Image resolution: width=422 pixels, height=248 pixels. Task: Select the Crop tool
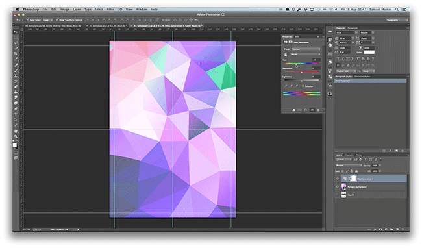point(16,54)
